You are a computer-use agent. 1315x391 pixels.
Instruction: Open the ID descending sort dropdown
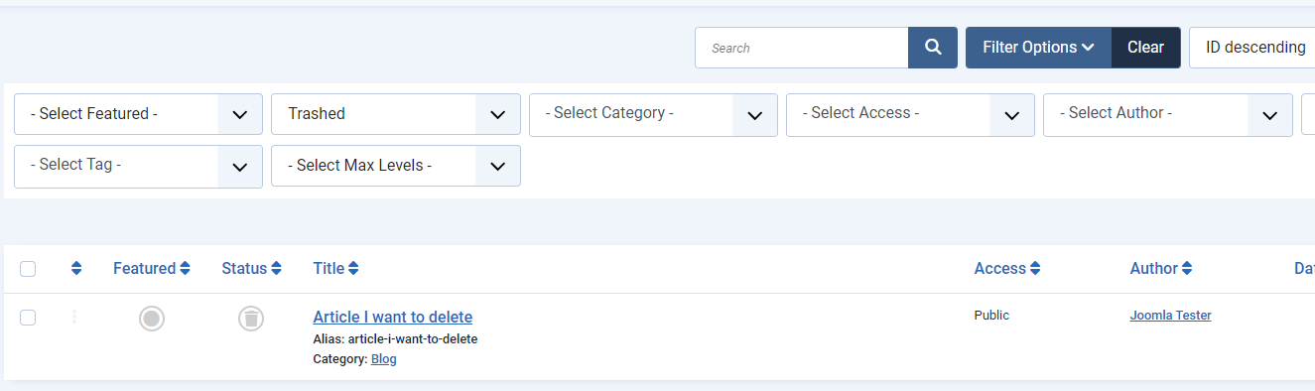(1252, 48)
